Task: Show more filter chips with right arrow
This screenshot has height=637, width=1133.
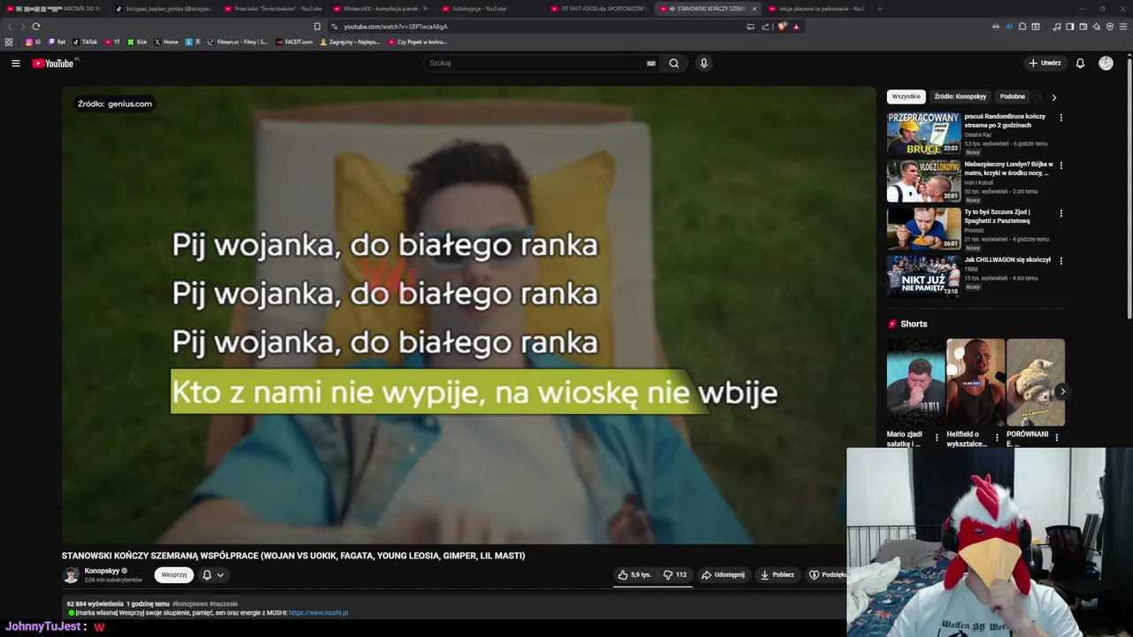Action: pos(1053,97)
